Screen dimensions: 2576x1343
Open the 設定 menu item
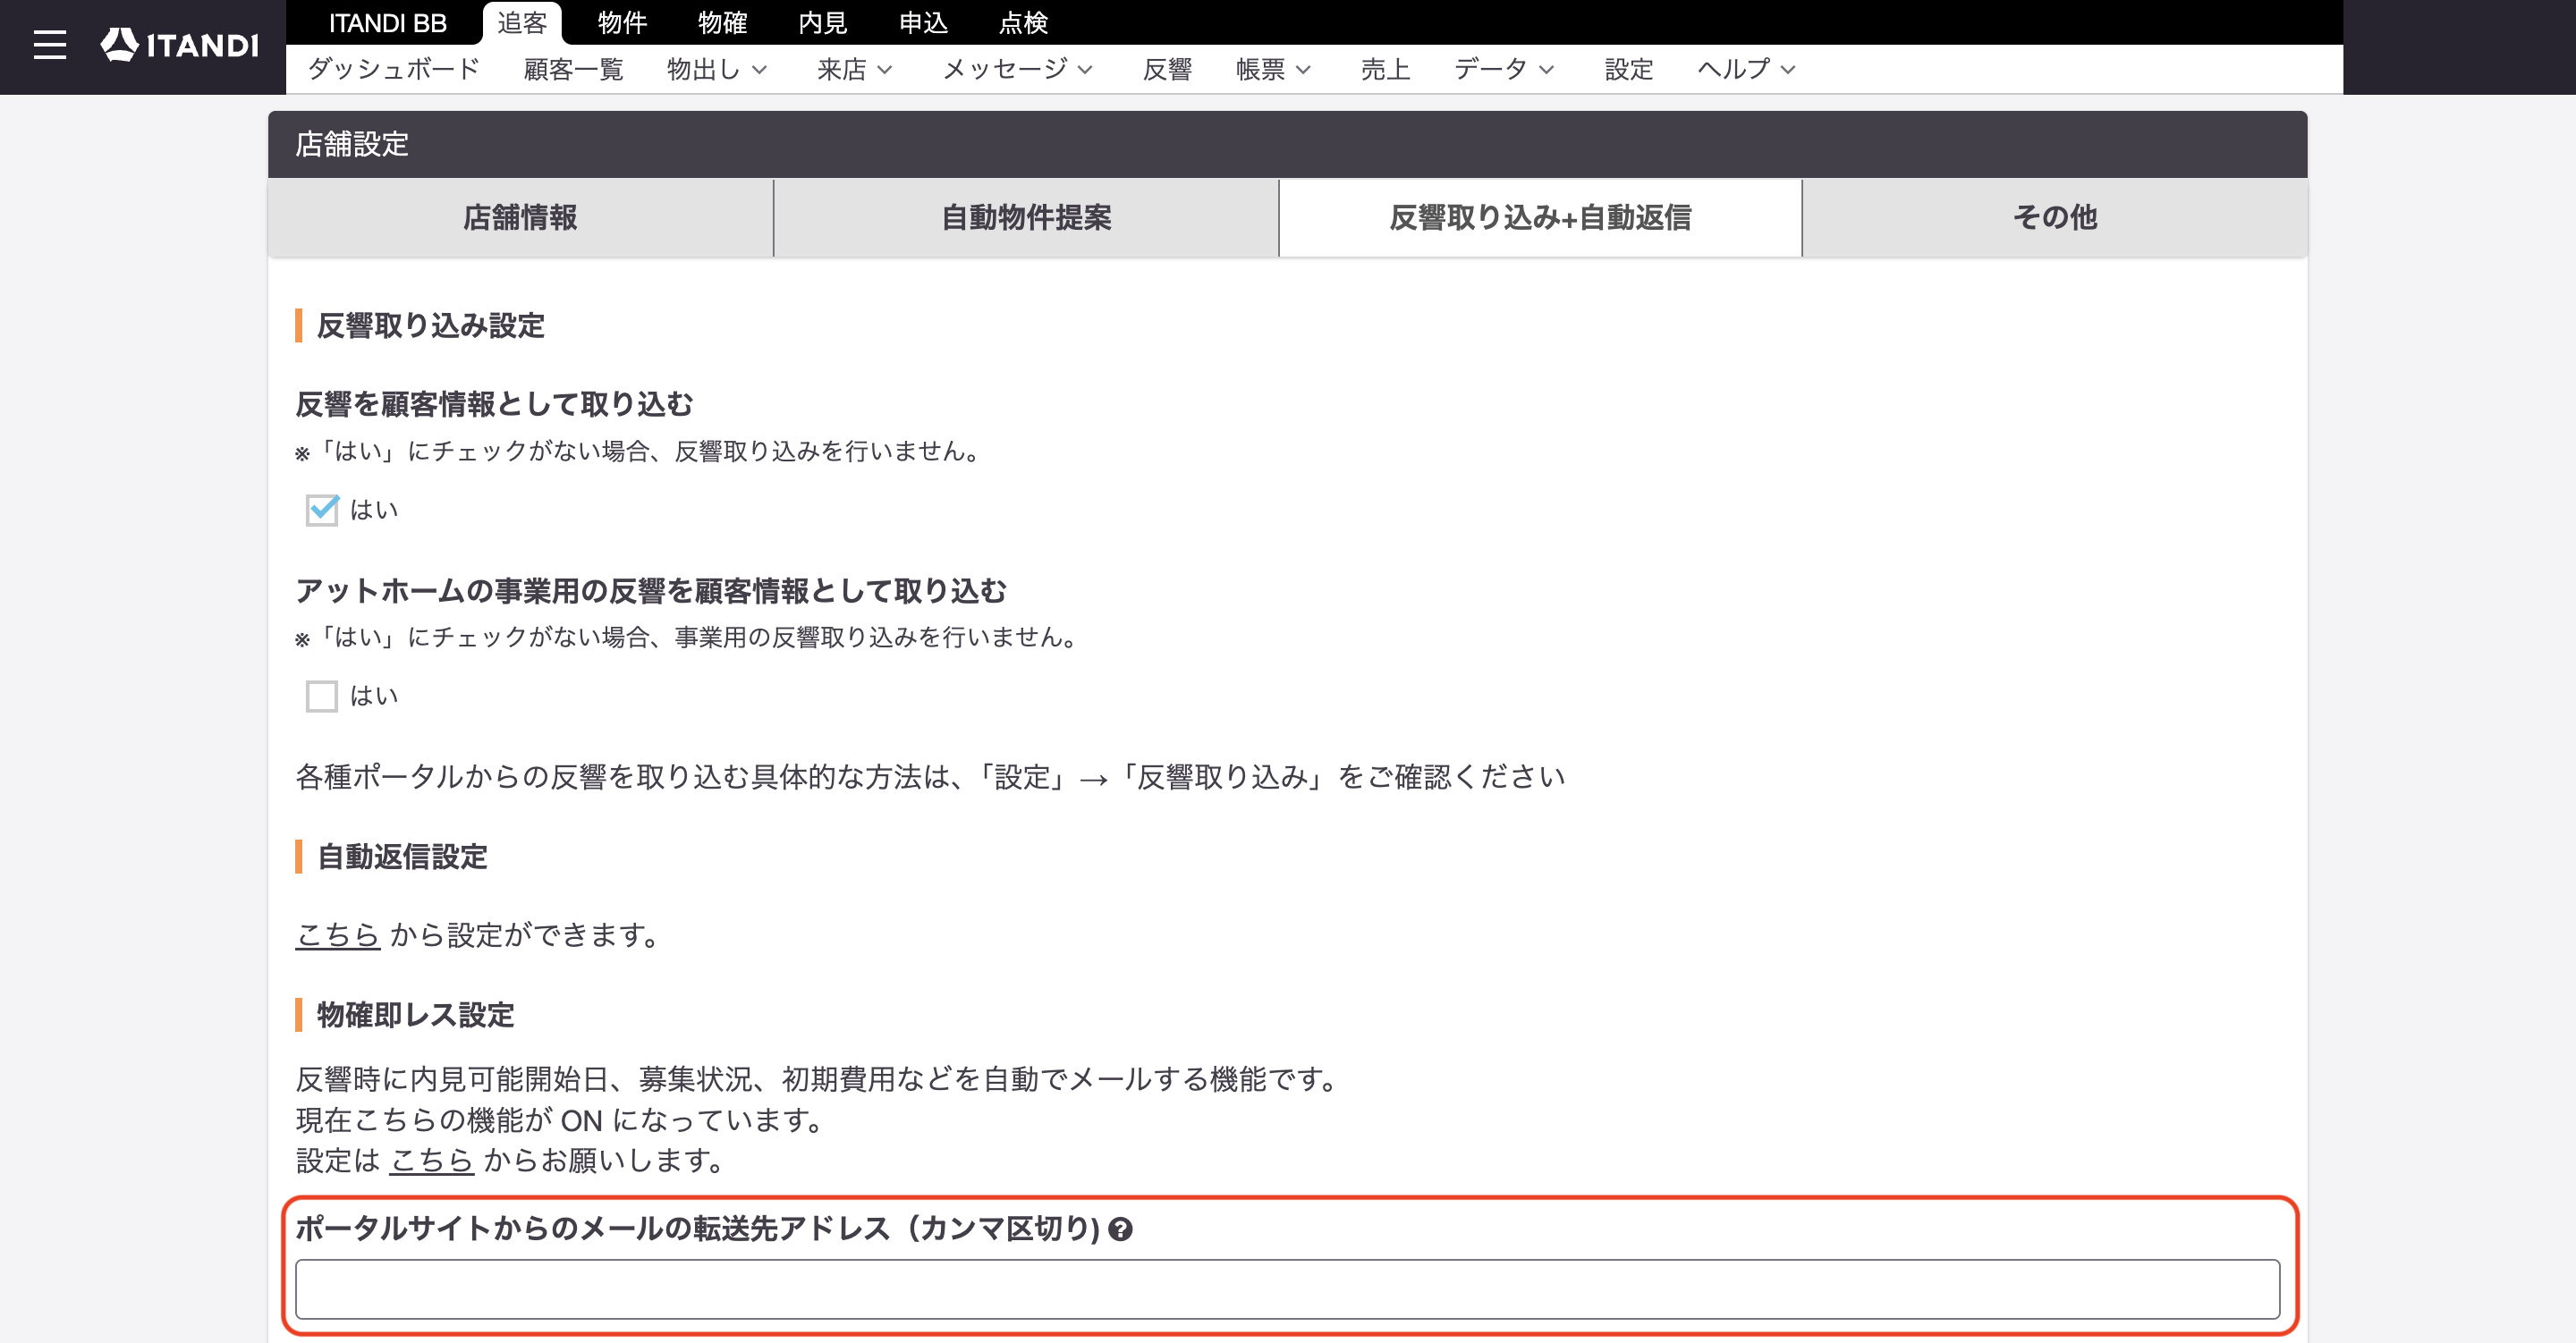click(x=1628, y=69)
